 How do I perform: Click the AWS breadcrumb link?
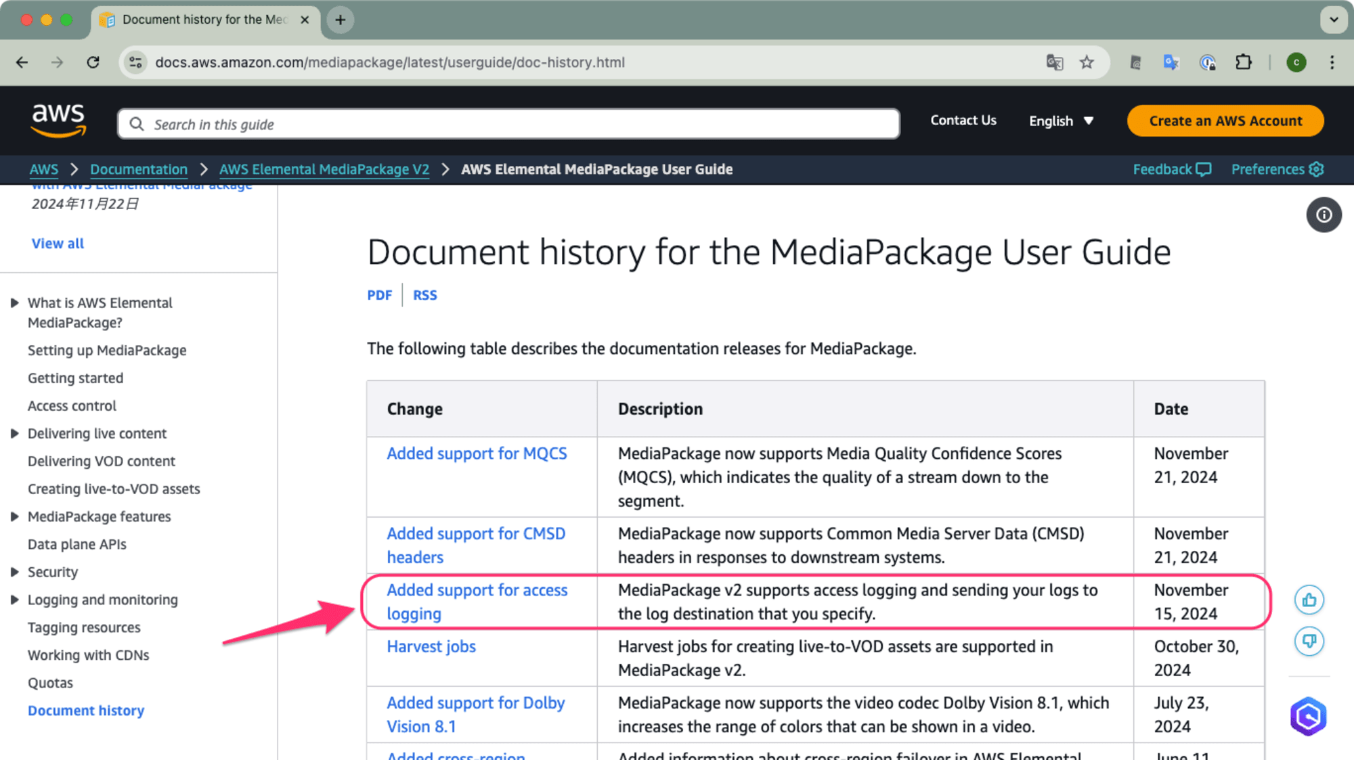click(x=44, y=170)
